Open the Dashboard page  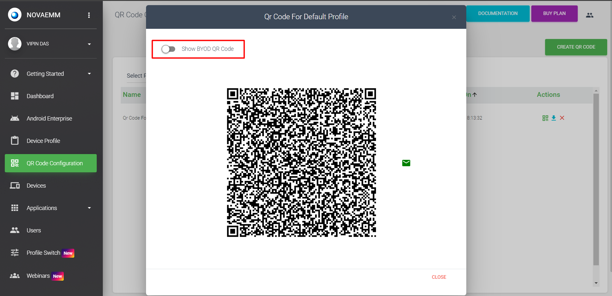tap(40, 96)
